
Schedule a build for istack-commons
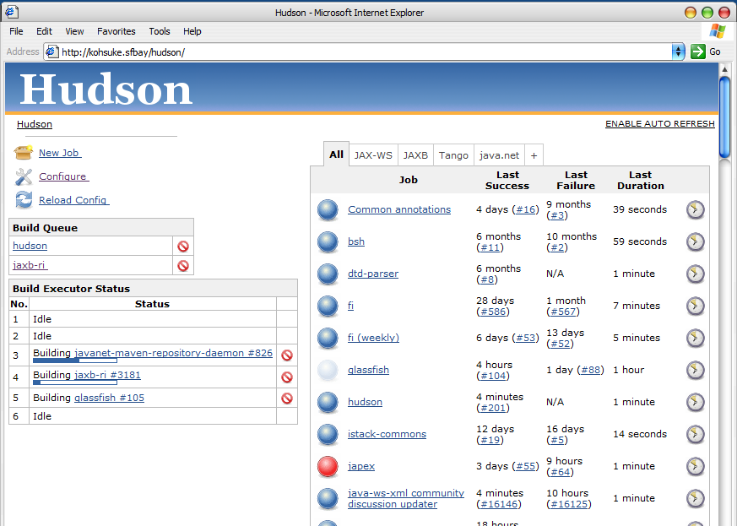pyautogui.click(x=695, y=434)
